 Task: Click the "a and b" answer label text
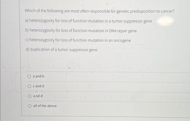click(39, 76)
